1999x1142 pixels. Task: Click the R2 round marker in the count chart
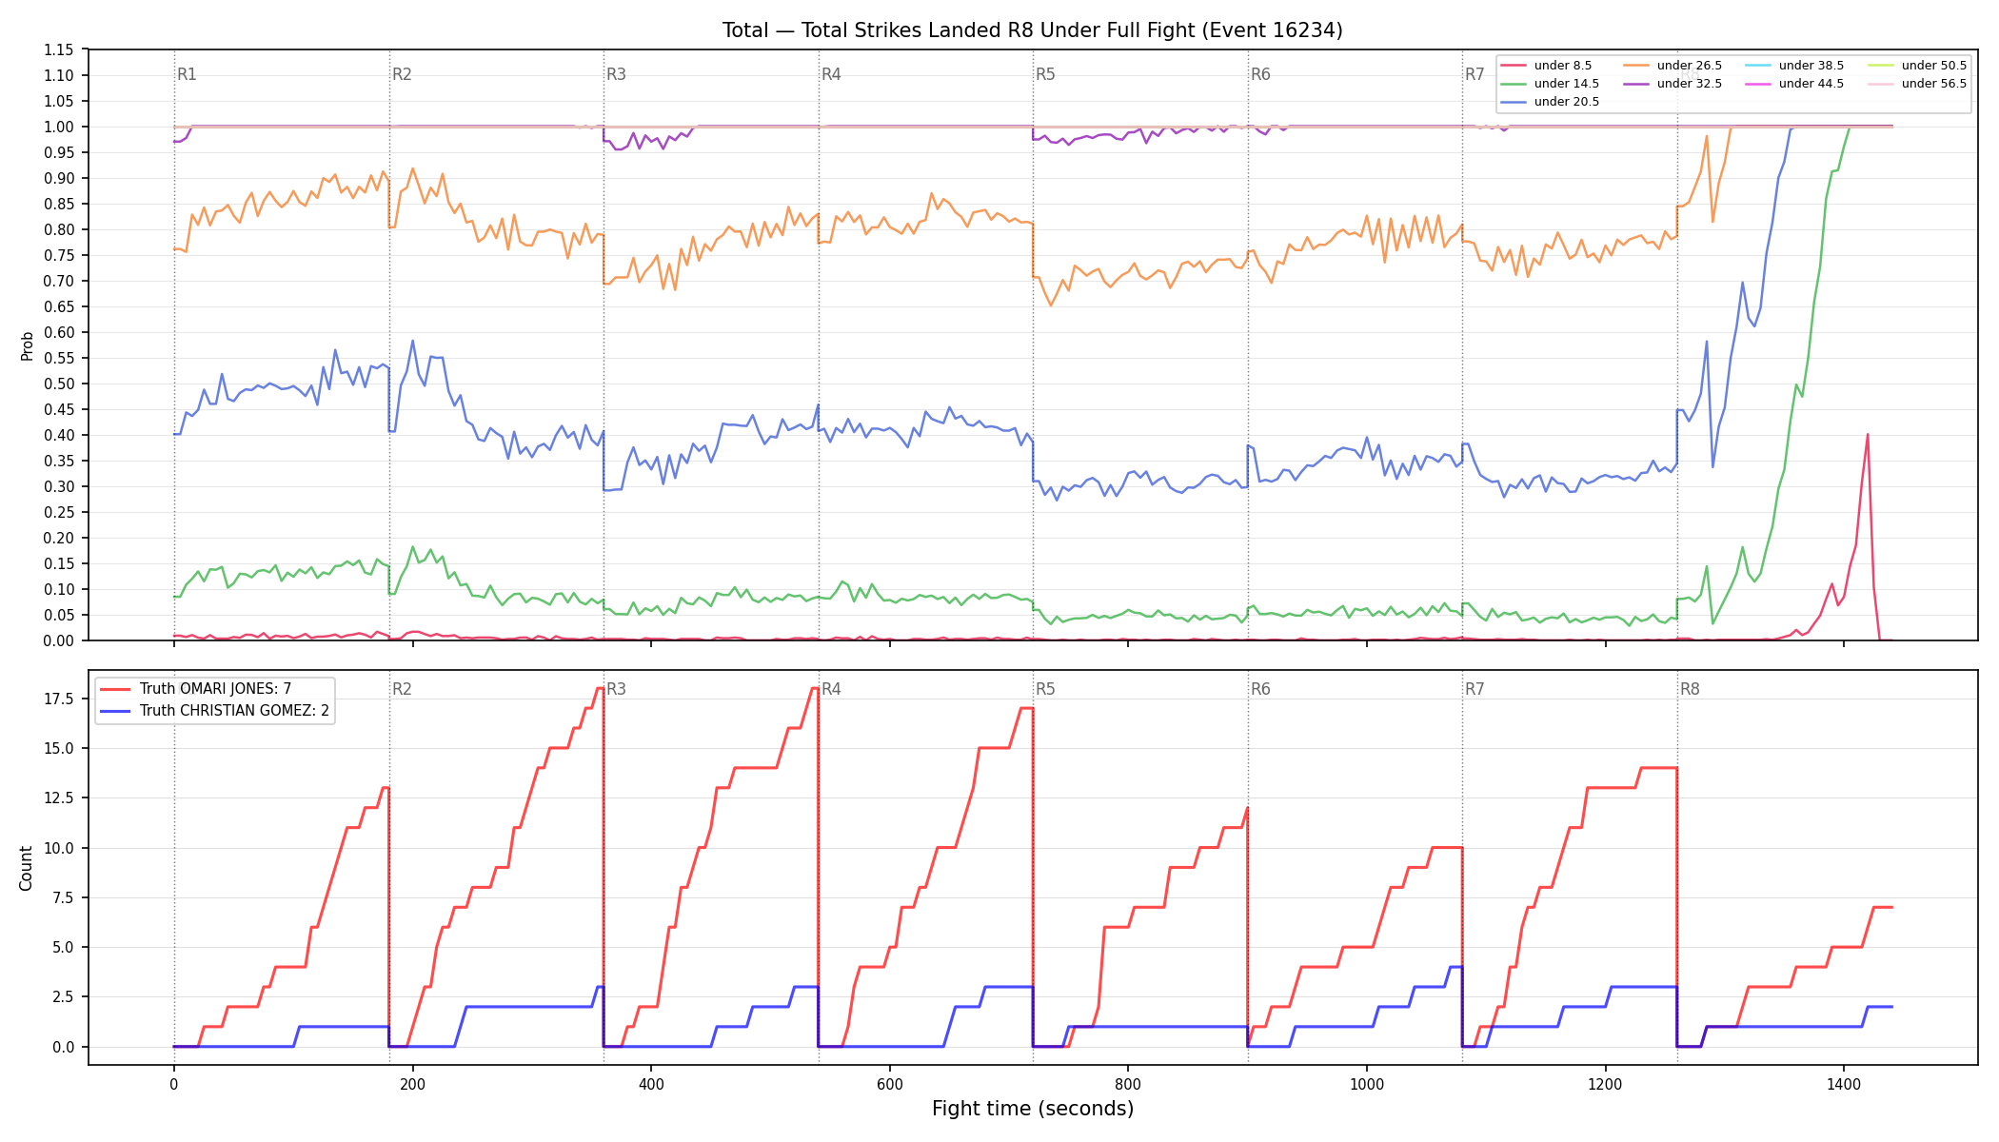[402, 689]
